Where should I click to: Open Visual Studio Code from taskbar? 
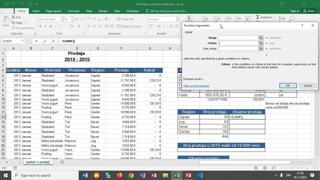point(200,175)
